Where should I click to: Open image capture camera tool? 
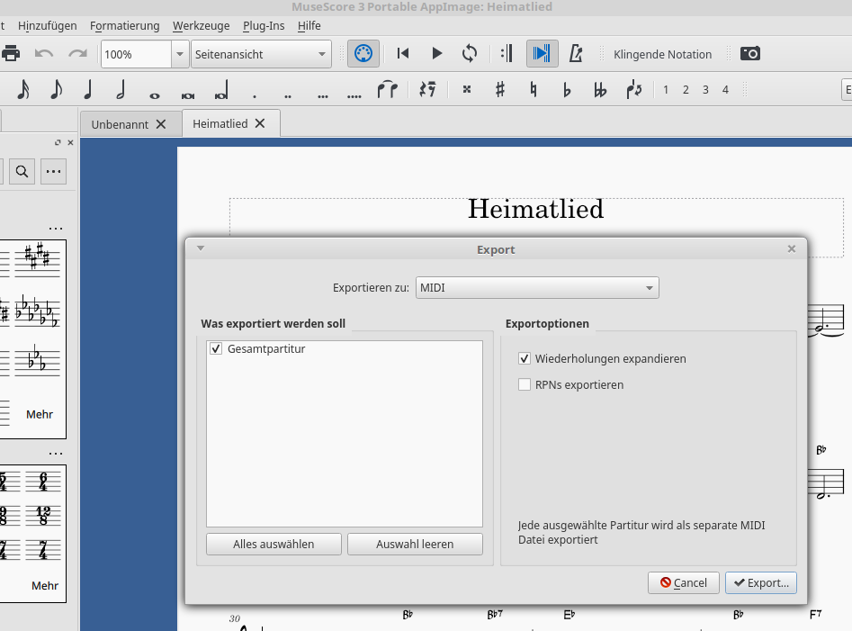(x=749, y=53)
